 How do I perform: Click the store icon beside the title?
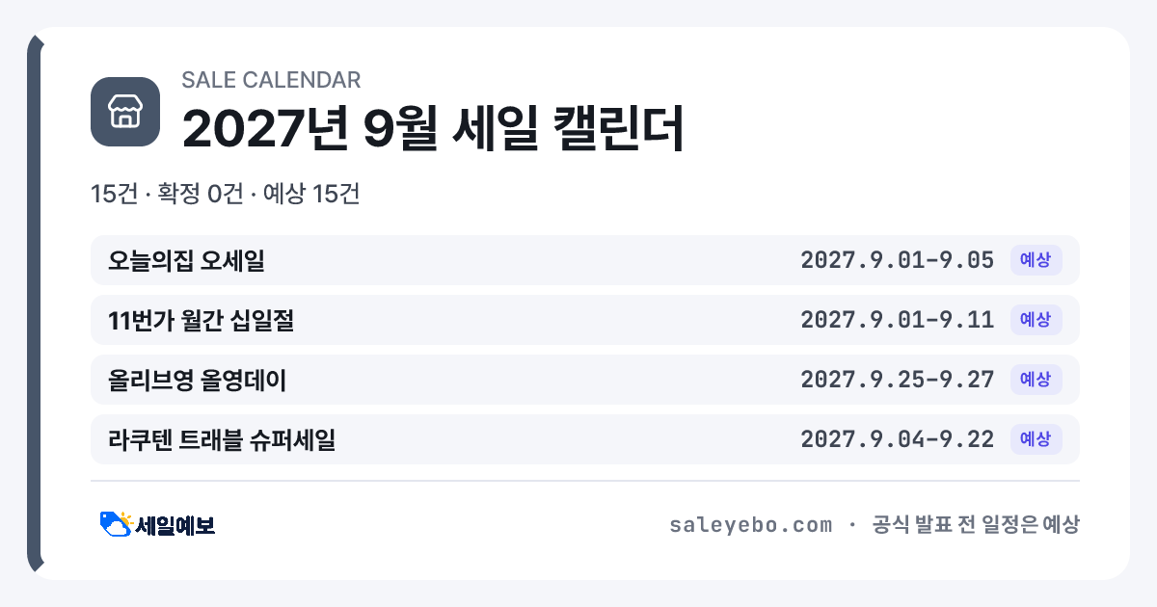(x=125, y=112)
